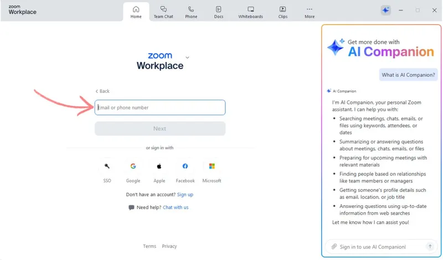Image resolution: width=443 pixels, height=260 pixels.
Task: Go back using the Back link
Action: (102, 91)
